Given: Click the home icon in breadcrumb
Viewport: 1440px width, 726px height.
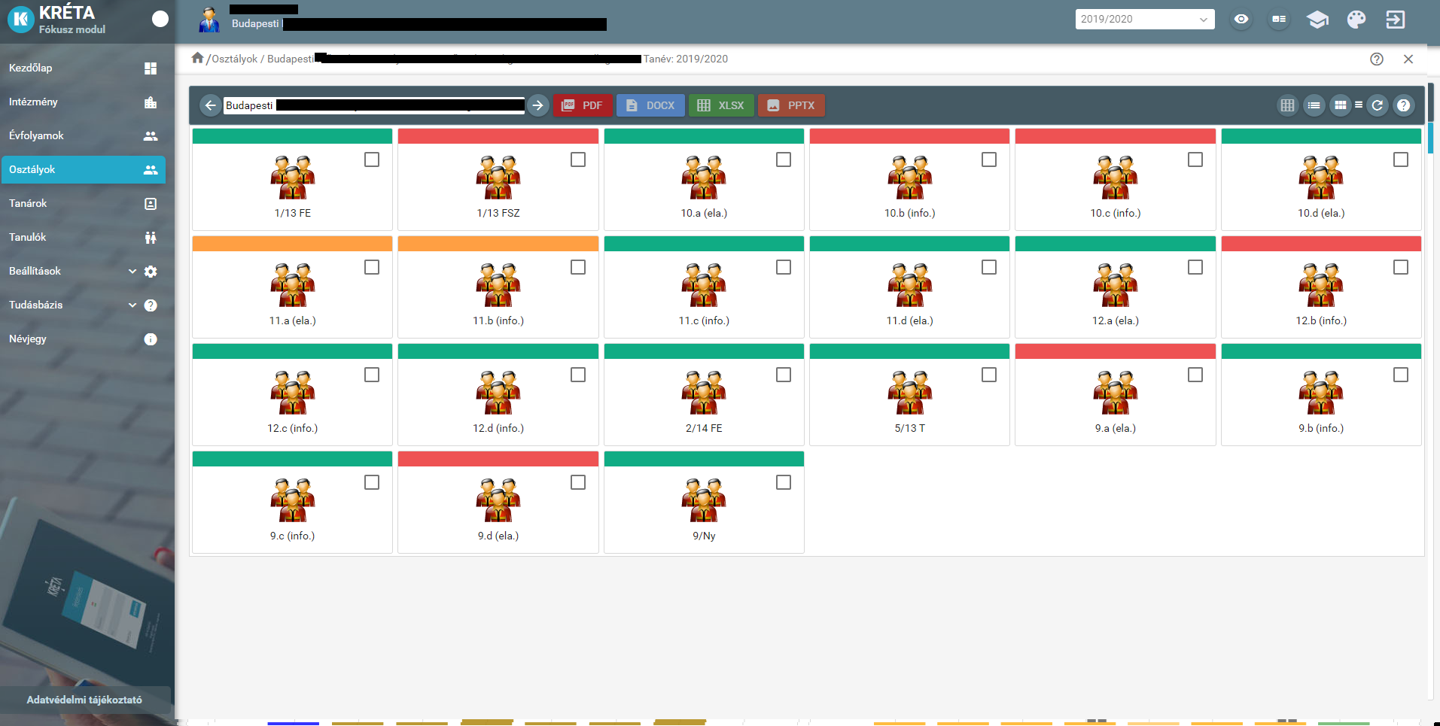Looking at the screenshot, I should point(197,58).
